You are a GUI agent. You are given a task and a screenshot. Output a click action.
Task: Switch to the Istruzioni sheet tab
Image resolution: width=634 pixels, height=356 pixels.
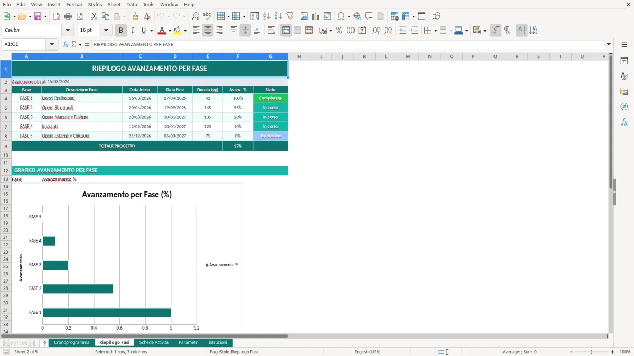point(218,342)
